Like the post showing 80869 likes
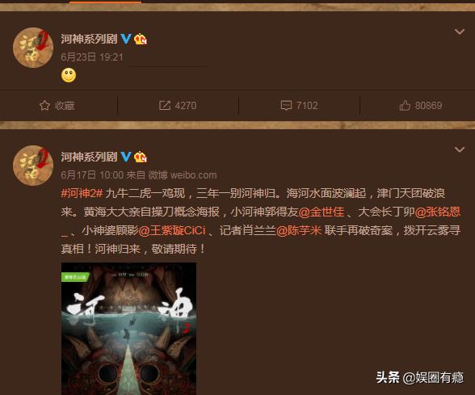The height and width of the screenshot is (395, 475). point(420,105)
